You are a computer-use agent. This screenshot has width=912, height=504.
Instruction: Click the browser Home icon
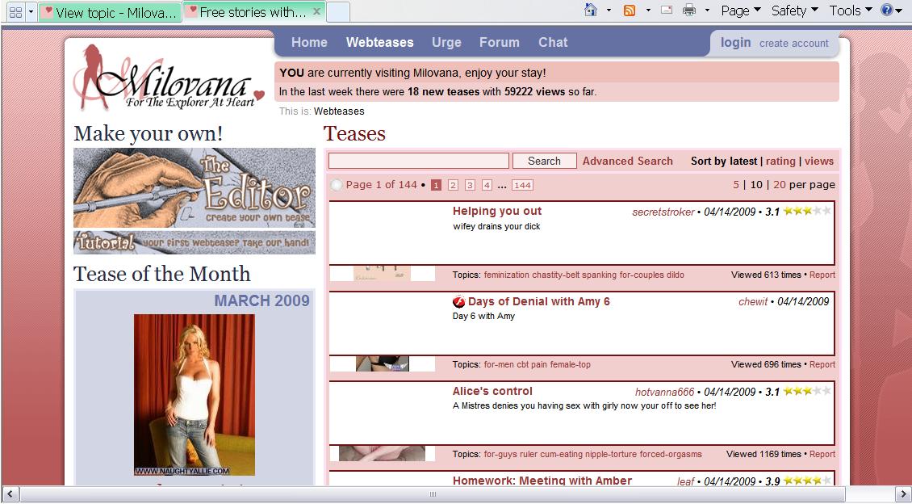(590, 10)
